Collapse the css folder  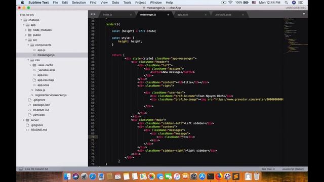pyautogui.click(x=28, y=60)
